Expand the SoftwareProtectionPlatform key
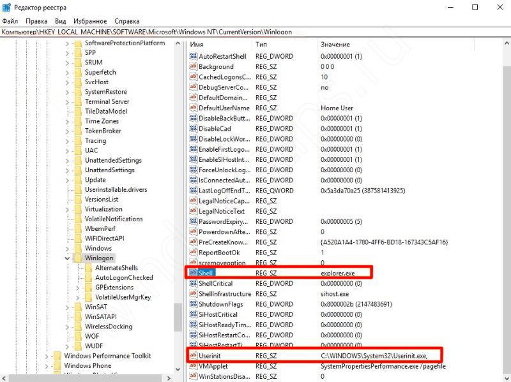The height and width of the screenshot is (382, 511). [68, 43]
